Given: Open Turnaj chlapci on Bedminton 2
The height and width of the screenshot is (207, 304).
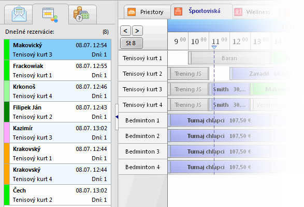Looking at the screenshot, I should (219, 136).
